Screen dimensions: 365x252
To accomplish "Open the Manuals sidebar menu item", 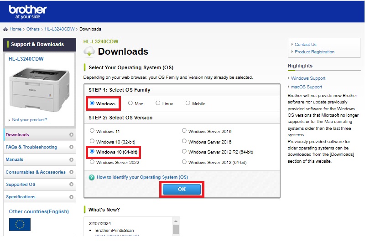I will point(15,160).
